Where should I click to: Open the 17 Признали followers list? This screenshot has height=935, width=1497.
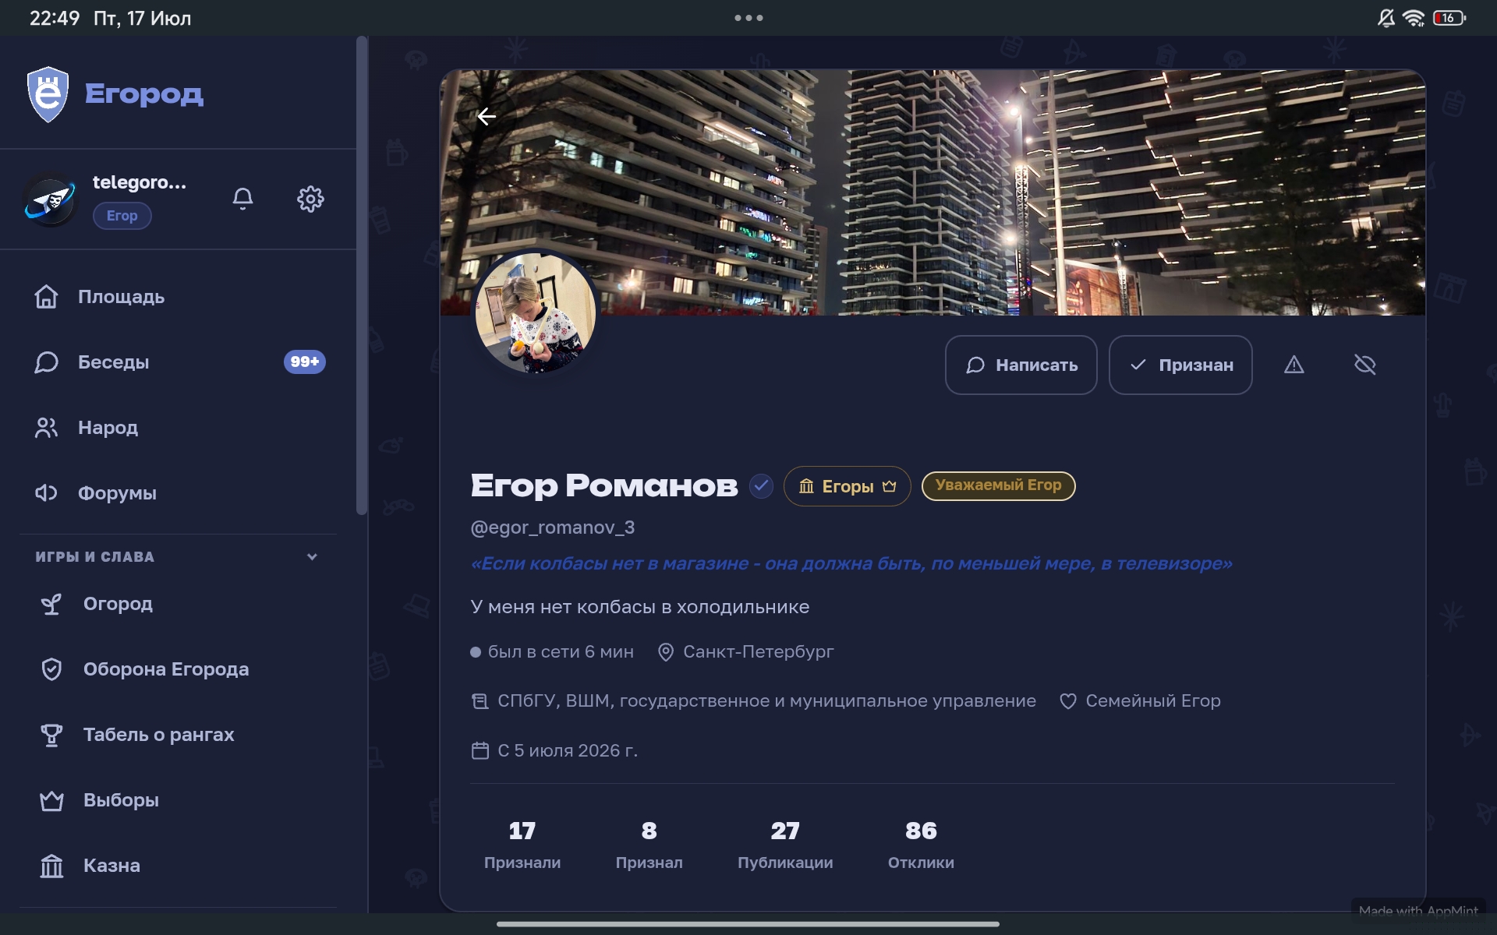pos(522,845)
